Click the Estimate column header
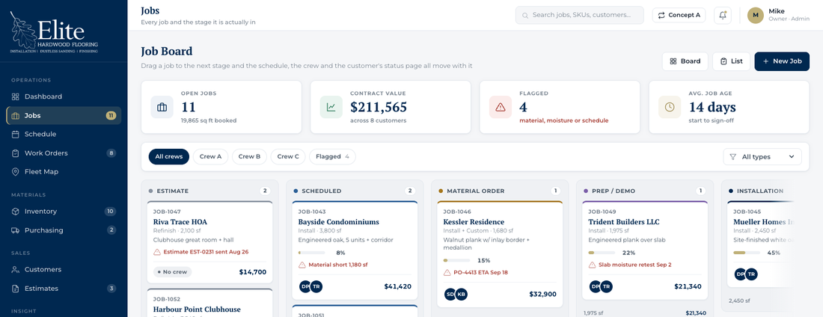The height and width of the screenshot is (317, 823). point(209,191)
